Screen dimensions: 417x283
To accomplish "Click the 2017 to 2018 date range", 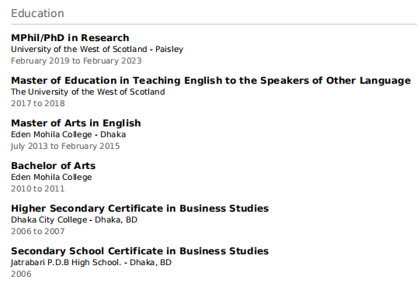I will pos(38,103).
